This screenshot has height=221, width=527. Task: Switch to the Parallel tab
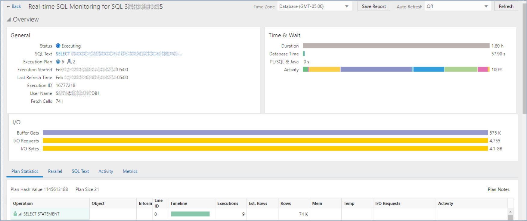click(x=55, y=171)
